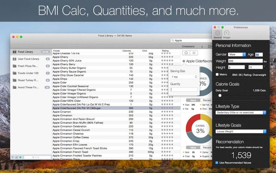The width and height of the screenshot is (276, 173).
Task: Click the Roast Turkey R... folder icon
Action: 15,80
